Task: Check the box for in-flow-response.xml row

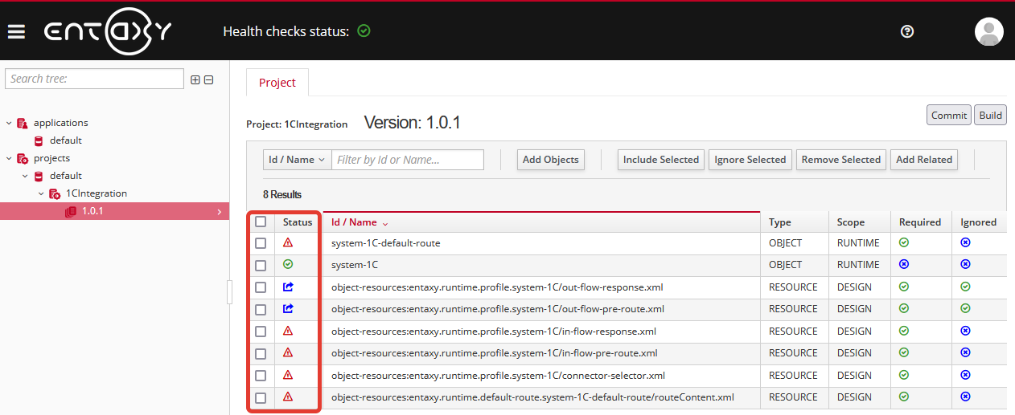Action: tap(261, 332)
